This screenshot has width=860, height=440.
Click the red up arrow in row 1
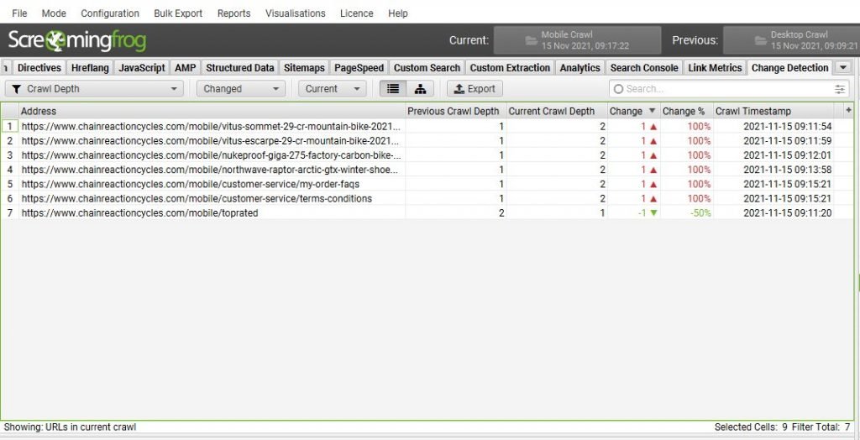(653, 126)
